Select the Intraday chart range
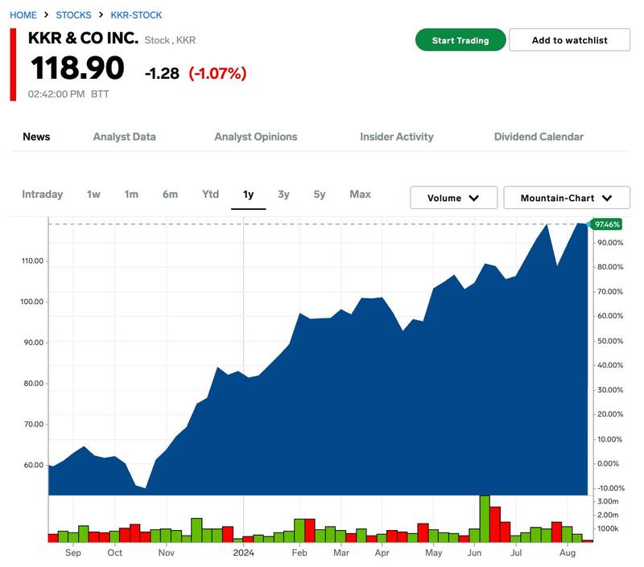644x567 pixels. click(x=43, y=194)
